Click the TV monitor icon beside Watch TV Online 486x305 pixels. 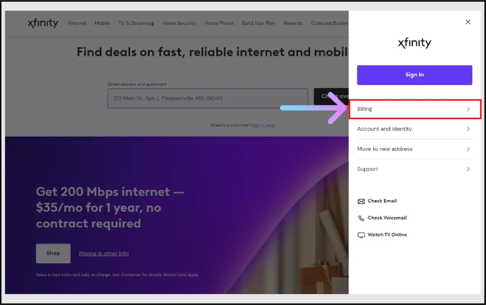(x=361, y=235)
